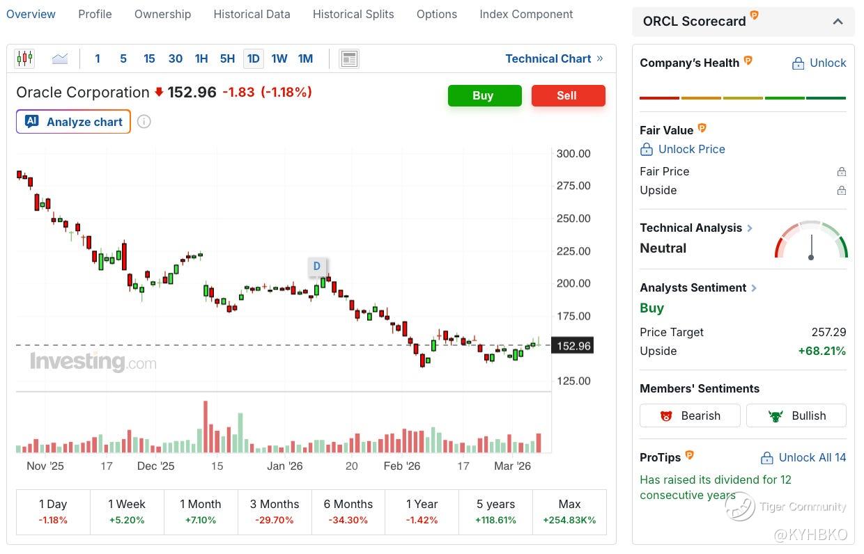Open the Historical Splits tab
Screen dimensions: 864x554
(353, 14)
